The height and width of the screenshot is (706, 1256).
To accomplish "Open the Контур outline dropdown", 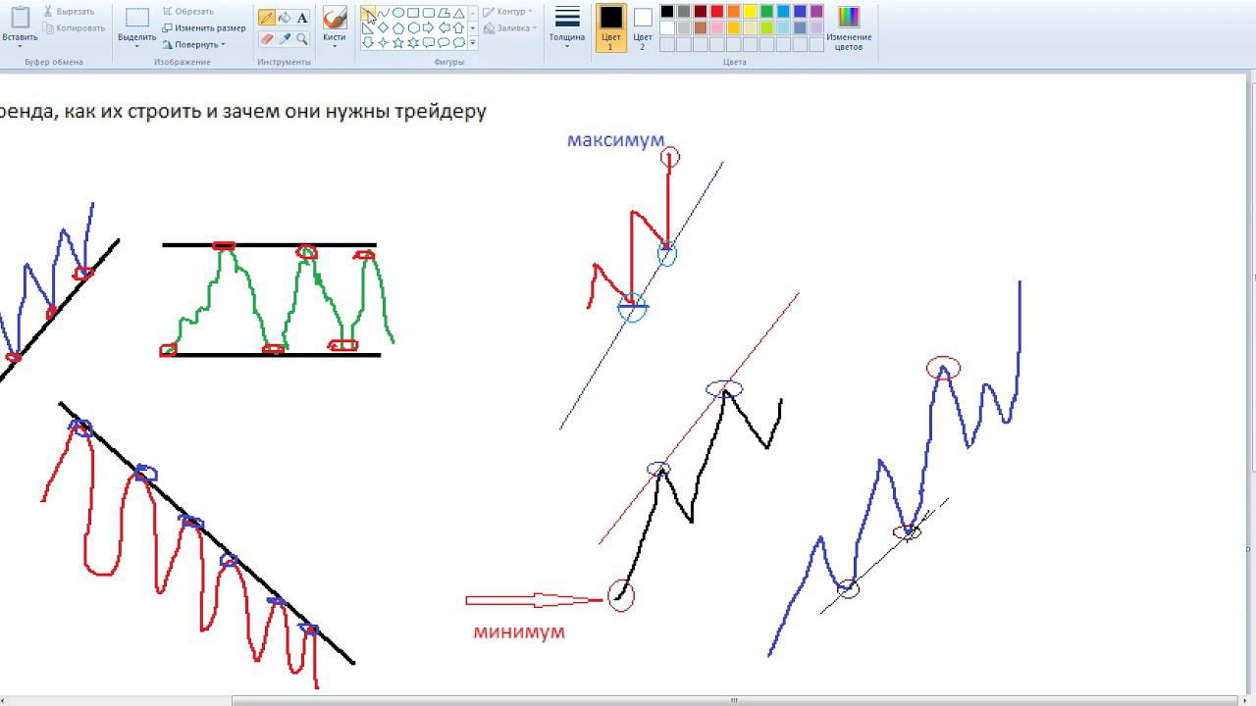I will (x=530, y=12).
